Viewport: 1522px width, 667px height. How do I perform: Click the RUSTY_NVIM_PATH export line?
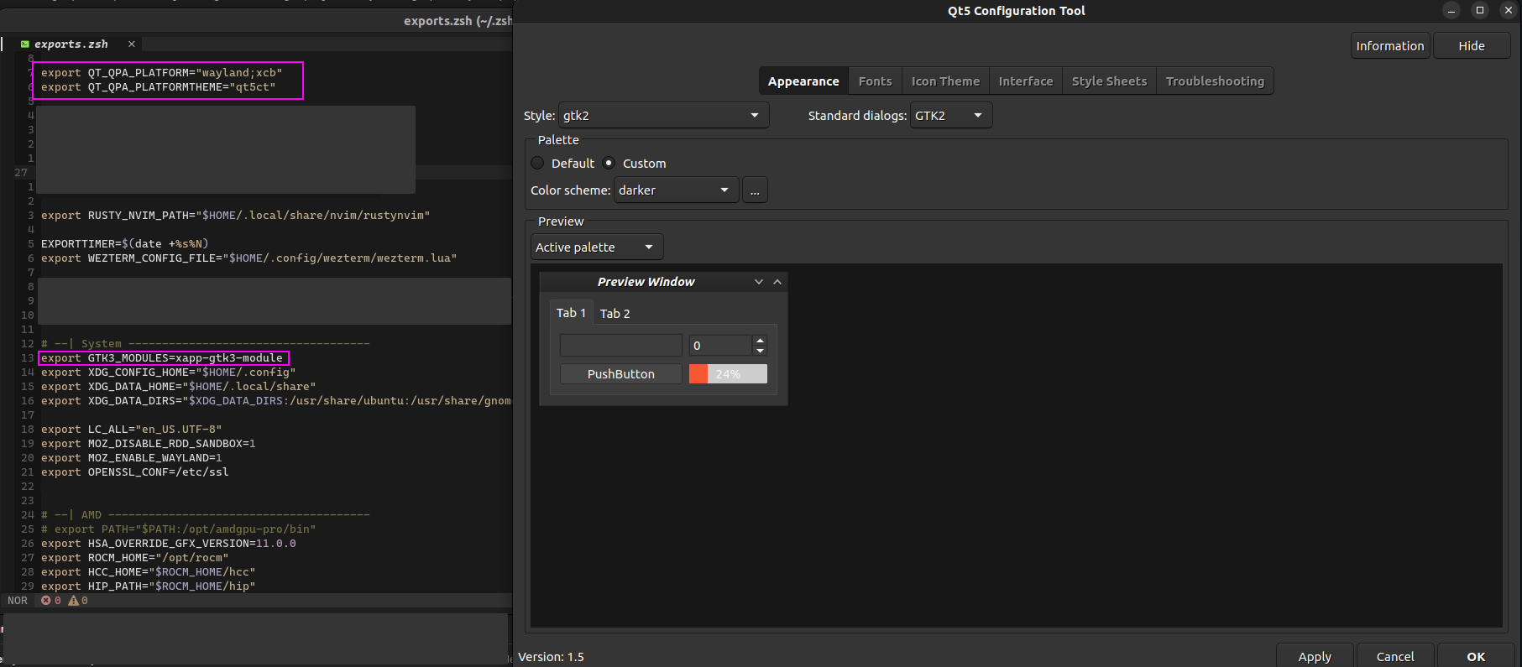[236, 216]
